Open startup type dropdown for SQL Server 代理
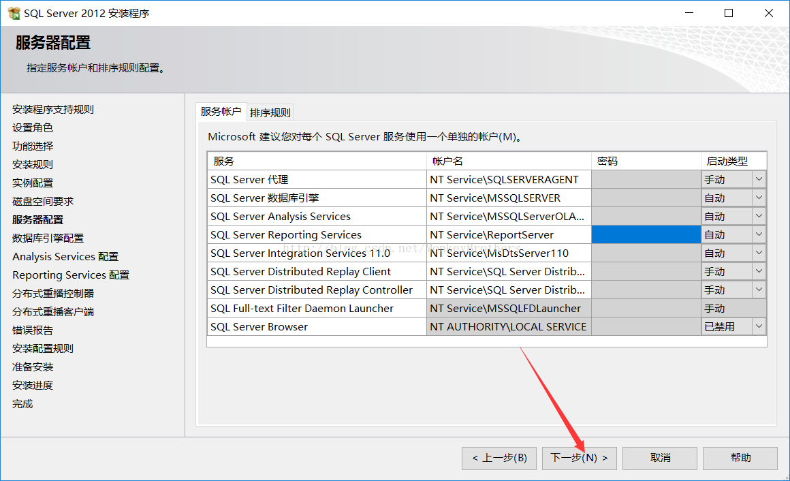This screenshot has width=790, height=481. pyautogui.click(x=759, y=179)
